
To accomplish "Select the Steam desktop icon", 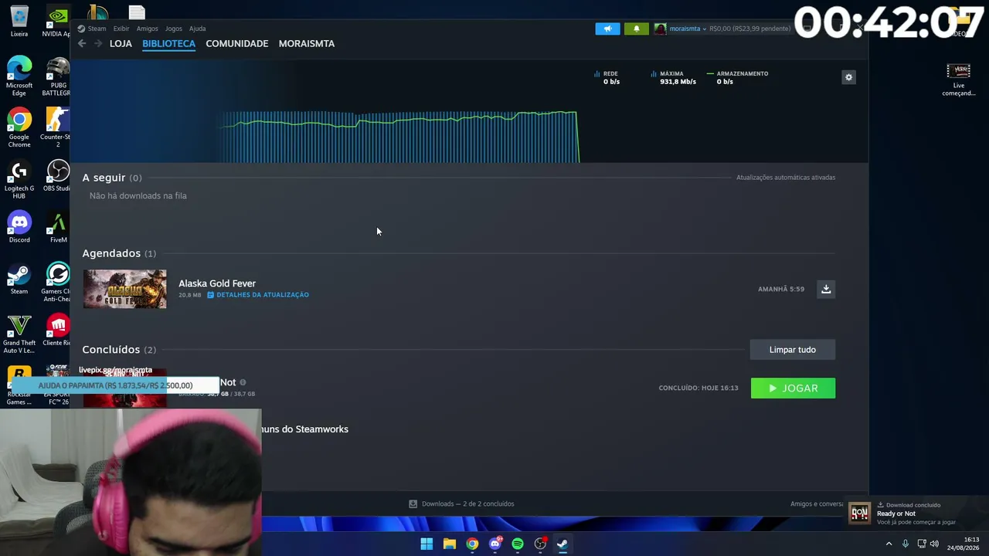I will [x=19, y=279].
